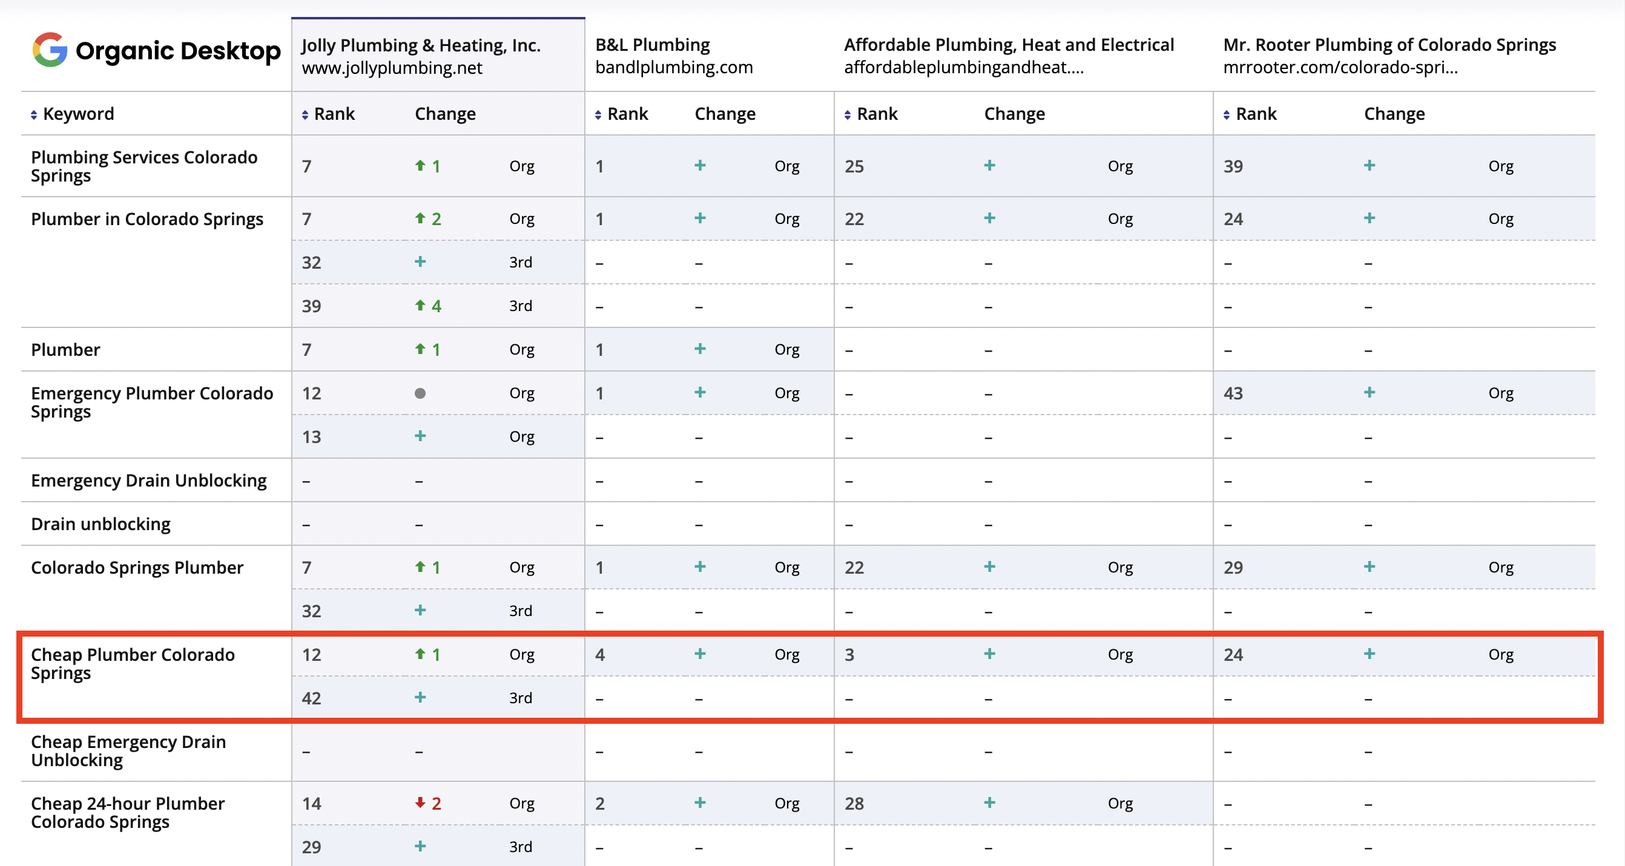Open B&L Plumbing bandlplumbing.com header

click(674, 56)
